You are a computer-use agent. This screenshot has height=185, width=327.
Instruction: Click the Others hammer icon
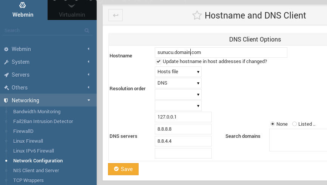pos(6,88)
